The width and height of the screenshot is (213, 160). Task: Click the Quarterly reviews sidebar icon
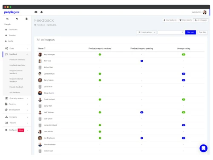pos(6,98)
